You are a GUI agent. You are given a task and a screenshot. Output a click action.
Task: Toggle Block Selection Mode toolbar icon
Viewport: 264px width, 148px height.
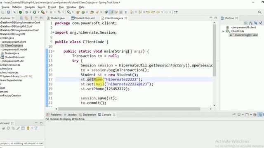[121, 12]
